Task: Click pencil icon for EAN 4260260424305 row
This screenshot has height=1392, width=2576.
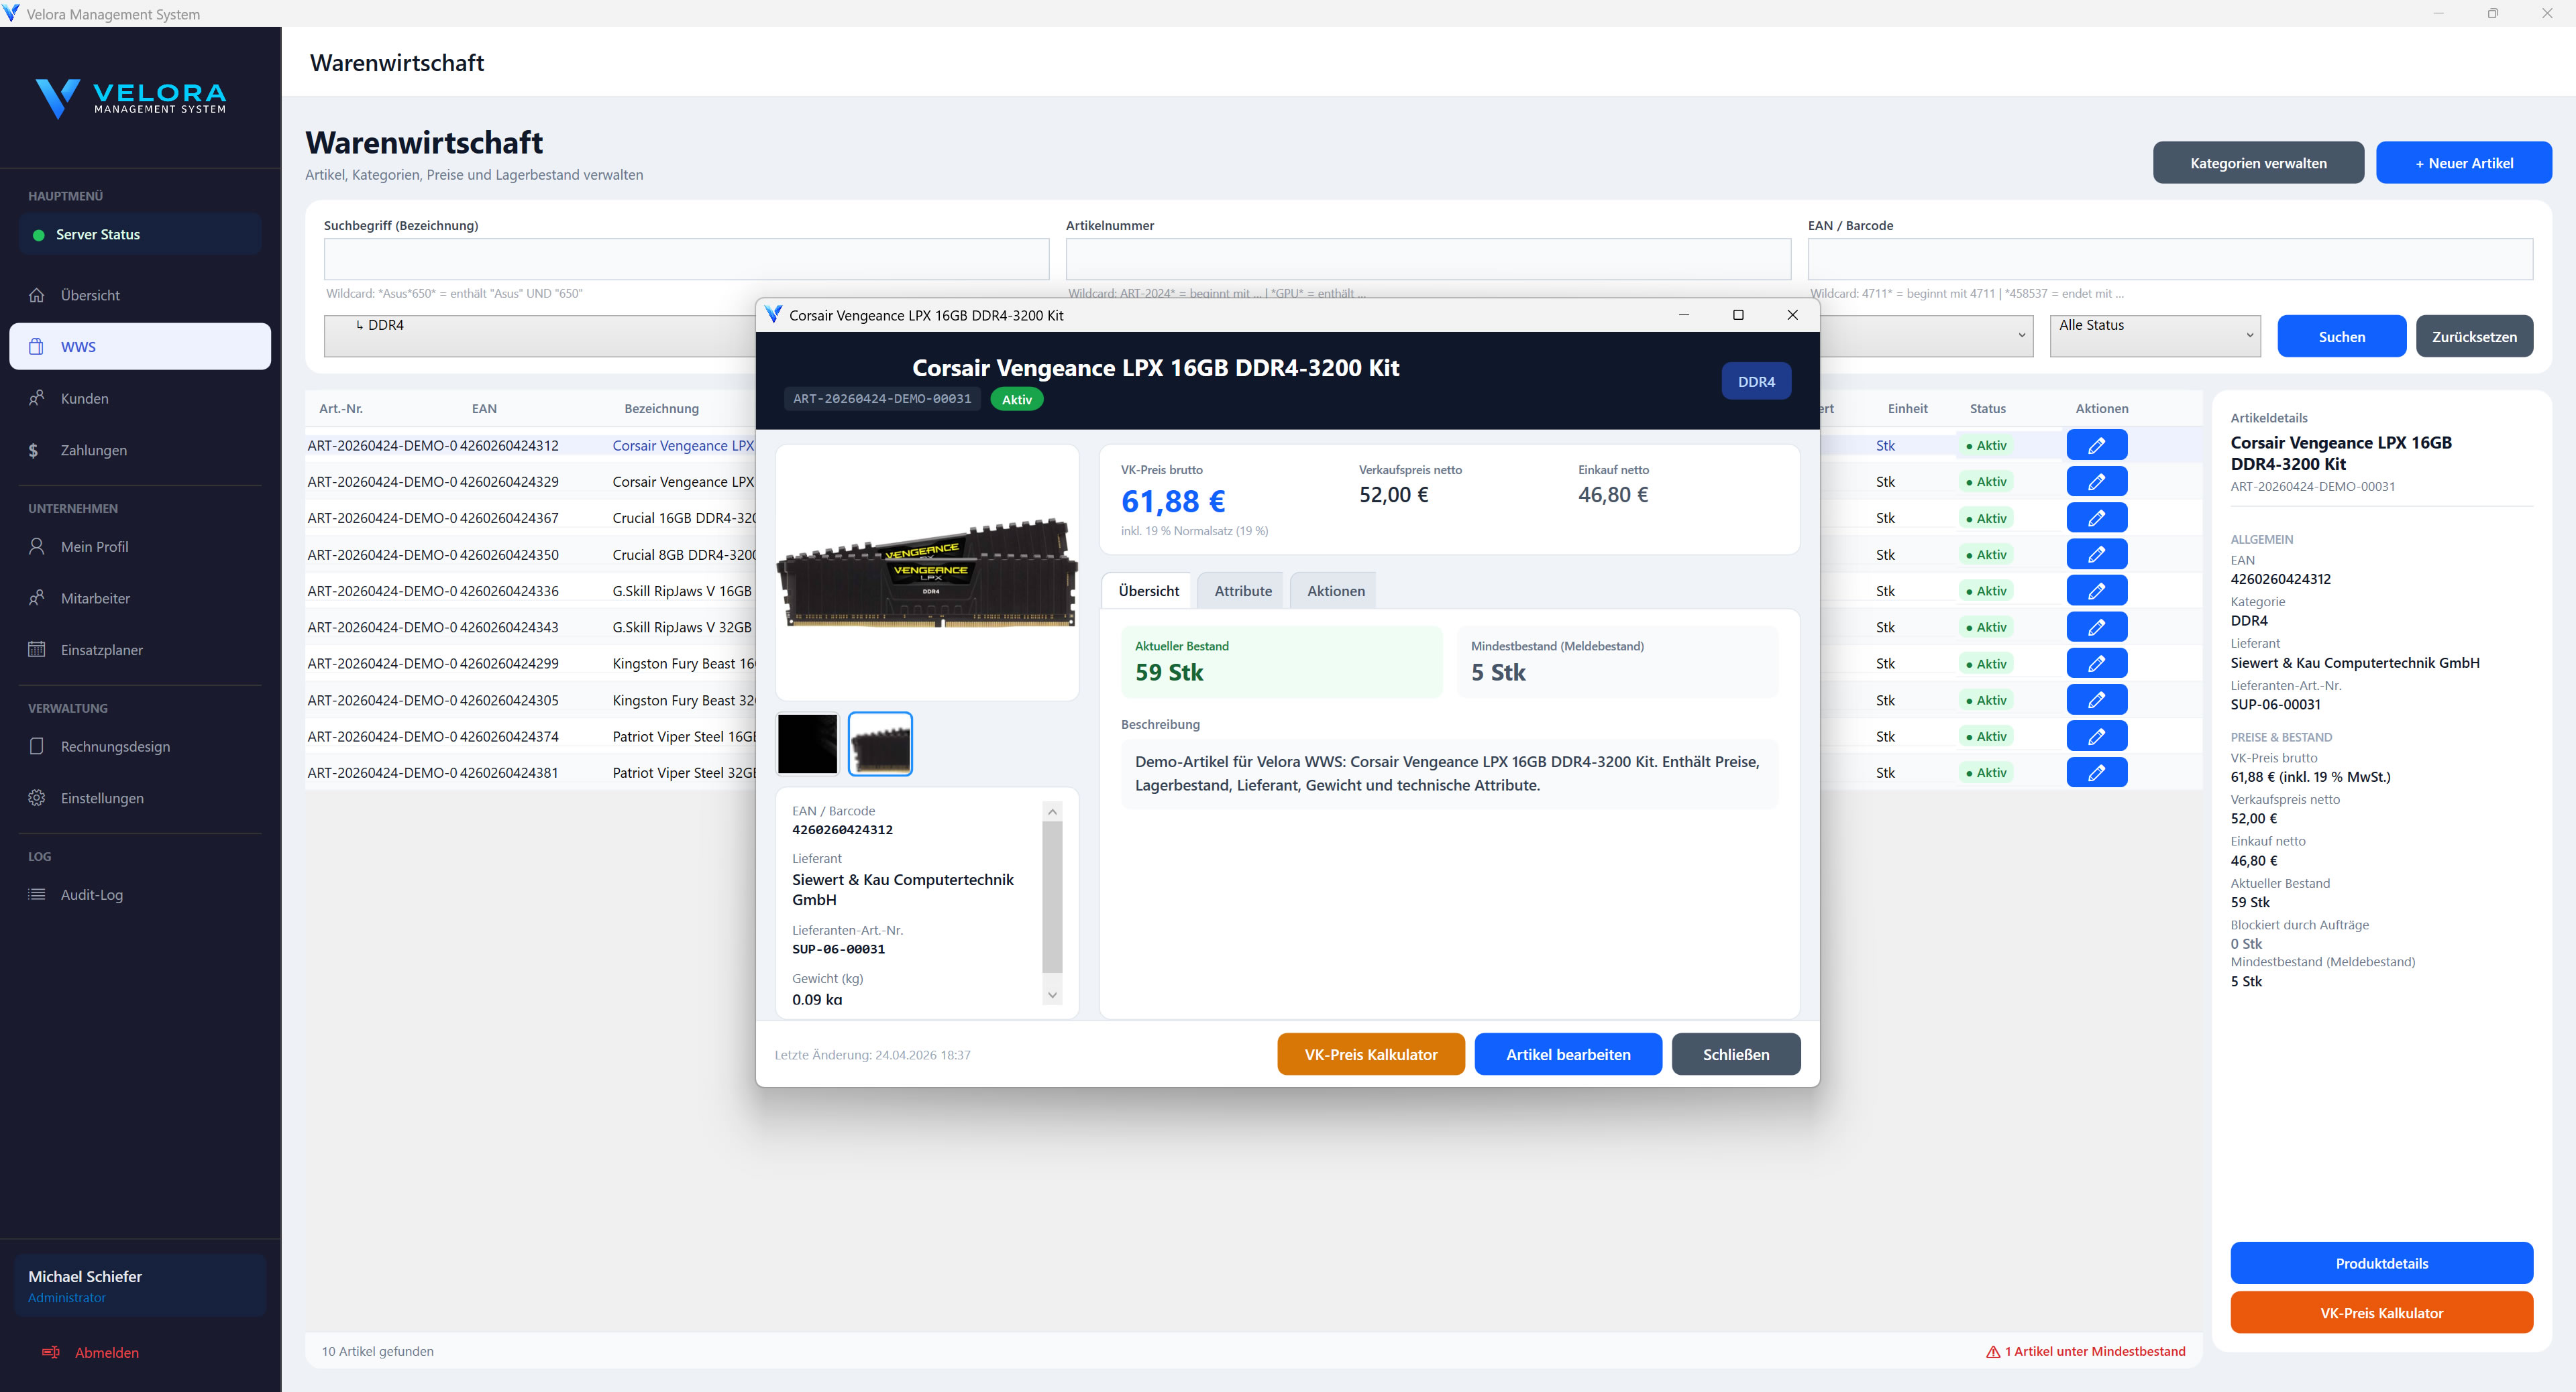Action: [2097, 699]
